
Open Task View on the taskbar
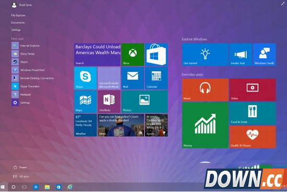pos(24,187)
